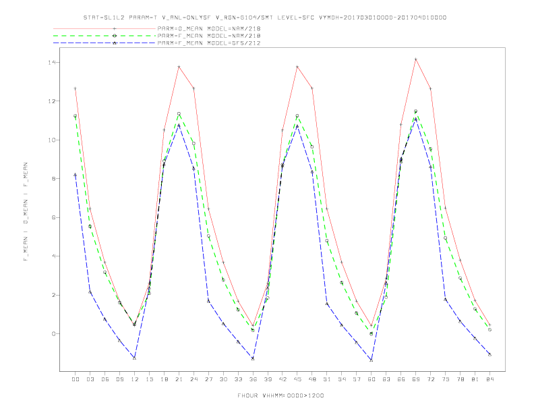Viewport: 534px width, 413px height.
Task: Click red plus data point at hour 00
Action: [76, 88]
